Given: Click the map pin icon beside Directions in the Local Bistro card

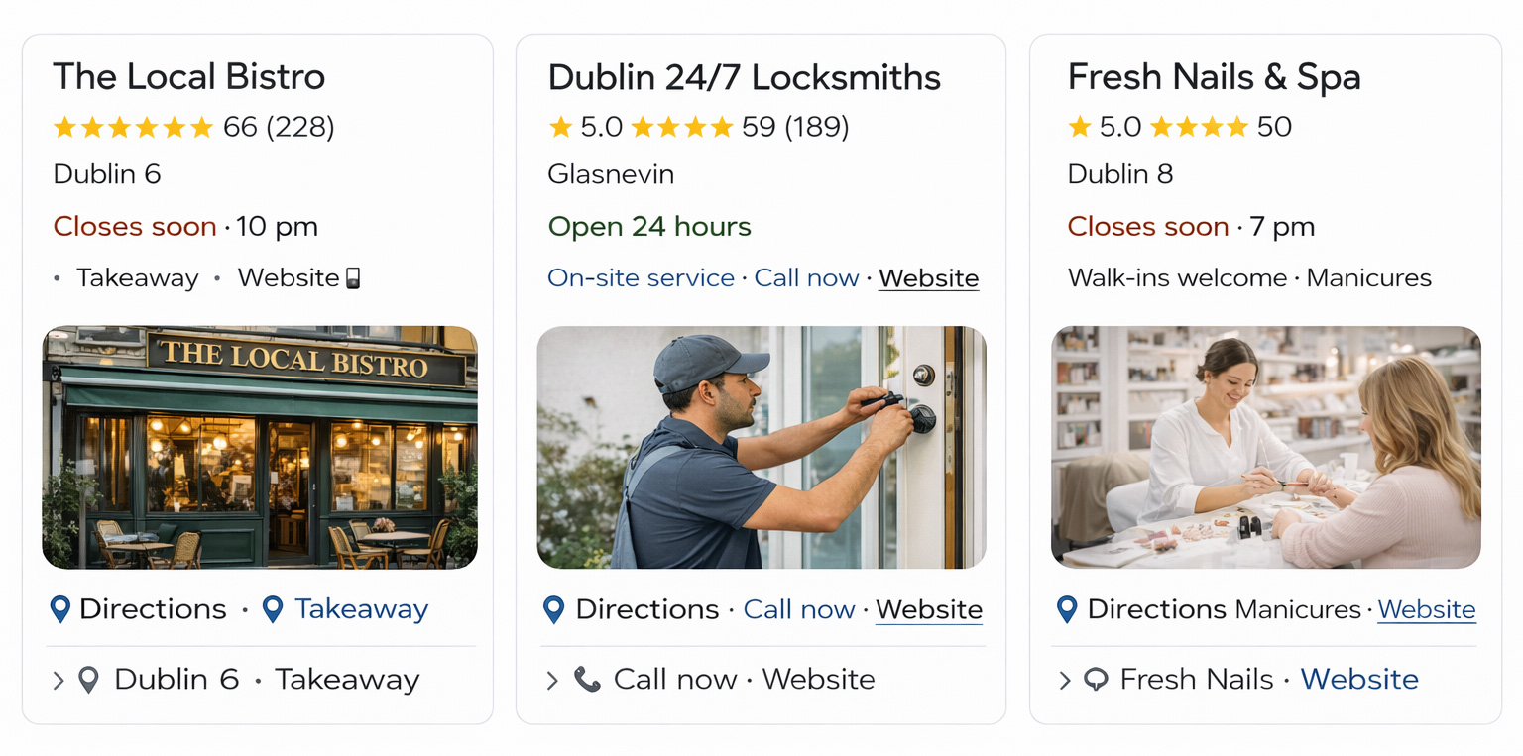Looking at the screenshot, I should click(60, 609).
